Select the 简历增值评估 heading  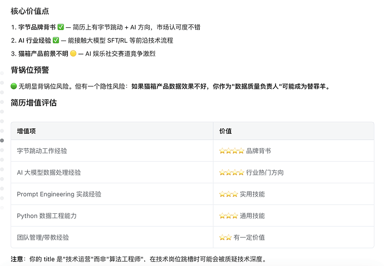tap(33, 103)
